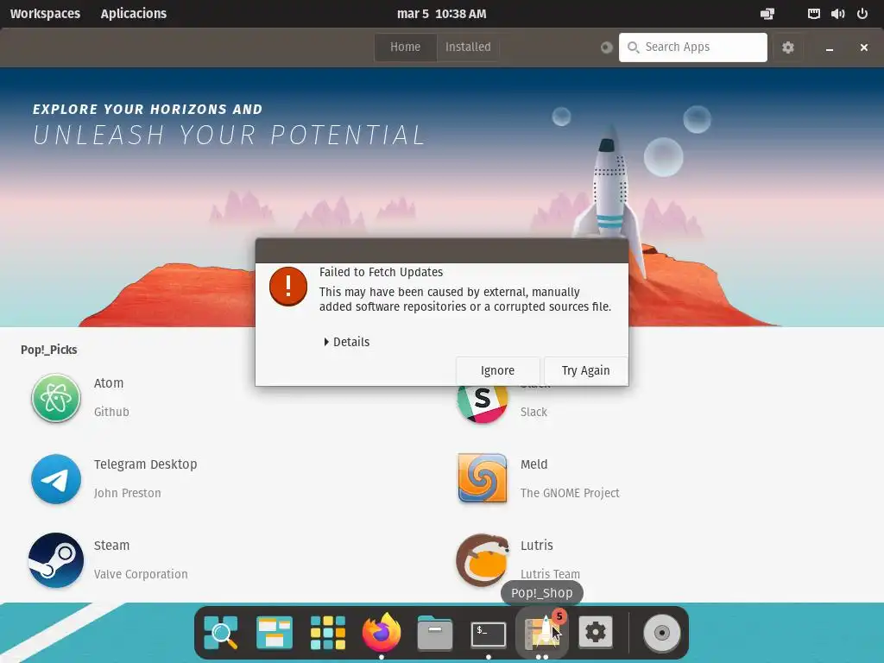Click the disc media icon in dock
The image size is (884, 663).
click(x=662, y=633)
